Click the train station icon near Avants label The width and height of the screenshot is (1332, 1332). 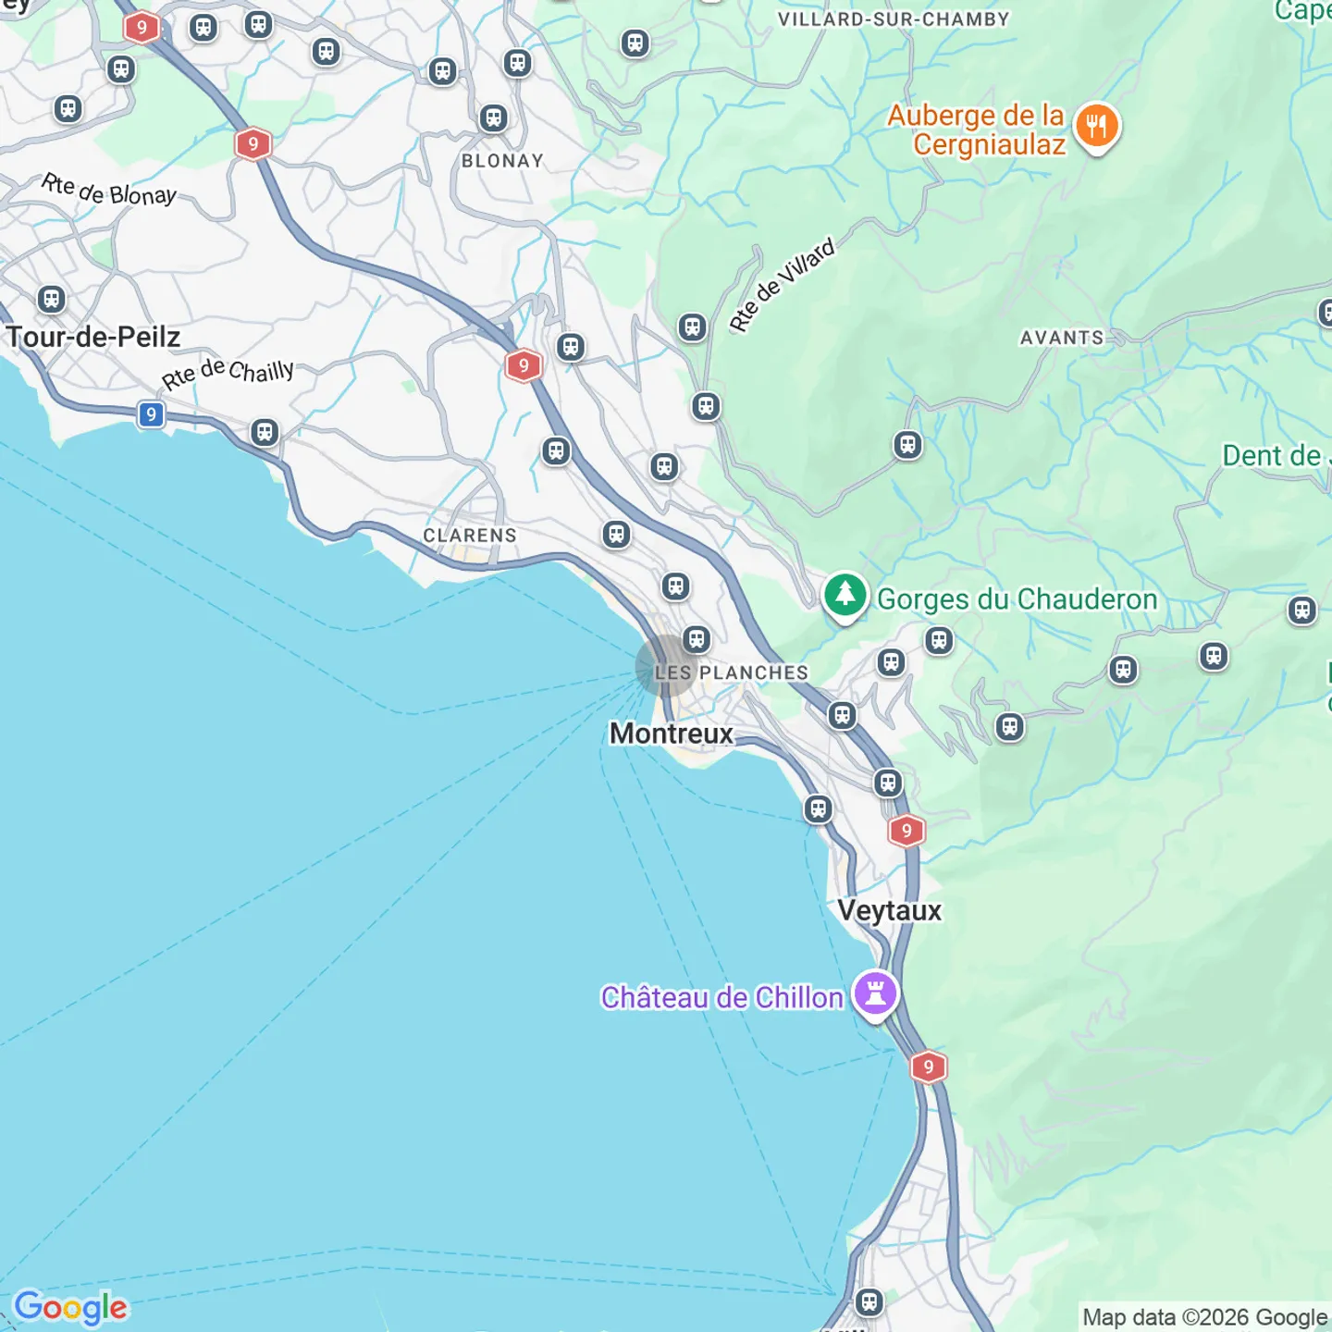coord(908,445)
